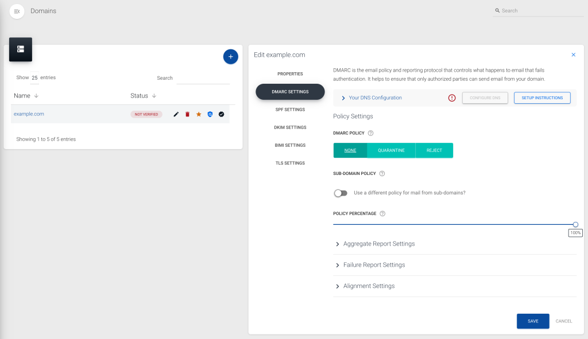Open the blue shield icon for example.com
Viewport: 588px width, 339px height.
click(210, 114)
